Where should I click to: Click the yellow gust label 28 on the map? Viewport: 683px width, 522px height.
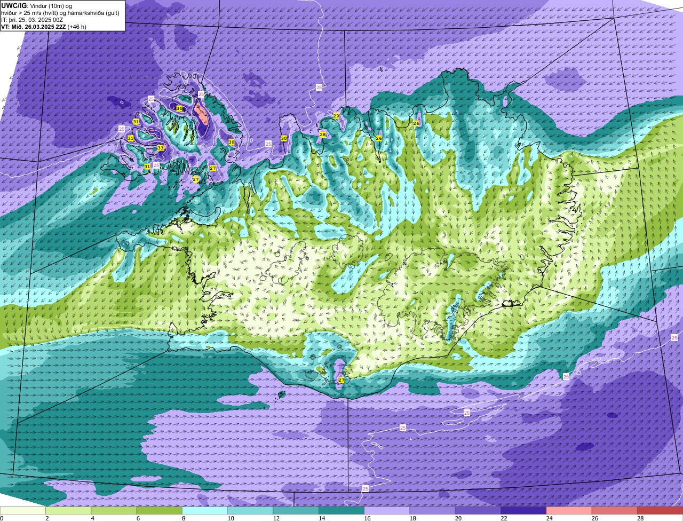323,135
